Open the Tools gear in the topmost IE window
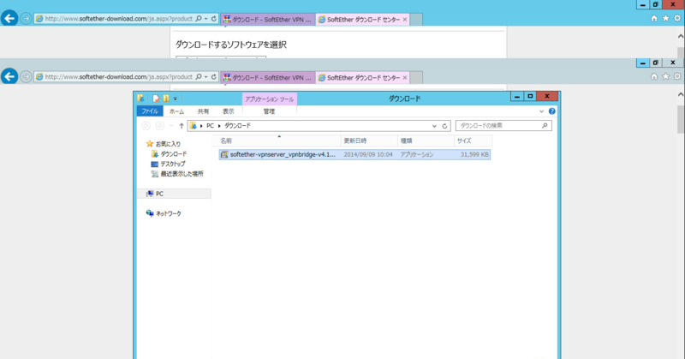This screenshot has width=685, height=359. point(677,18)
